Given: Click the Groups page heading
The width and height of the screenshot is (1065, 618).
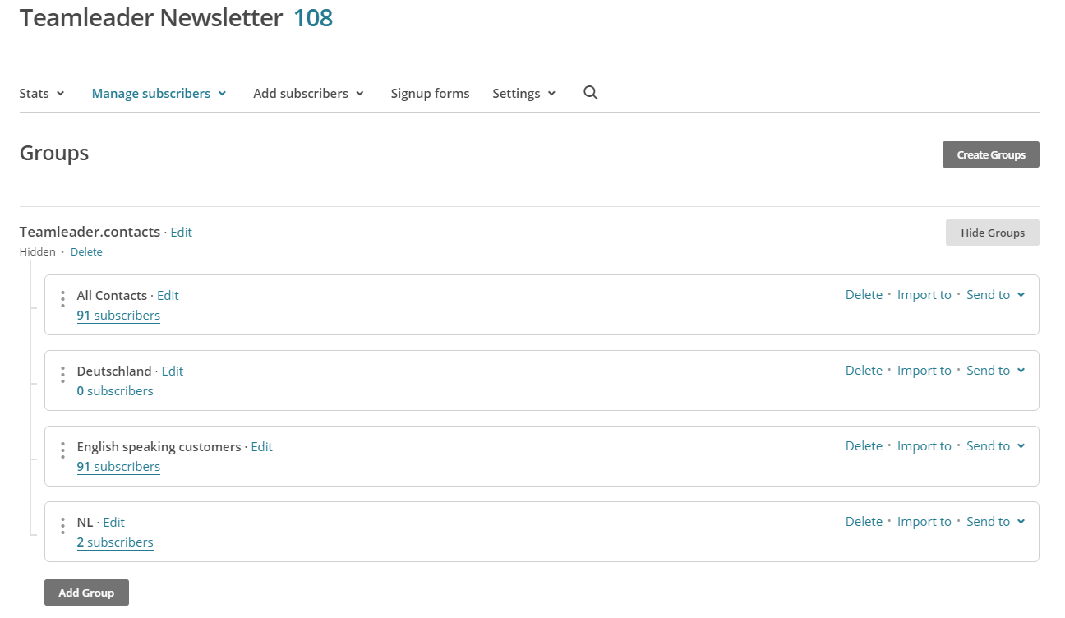Looking at the screenshot, I should (x=54, y=154).
